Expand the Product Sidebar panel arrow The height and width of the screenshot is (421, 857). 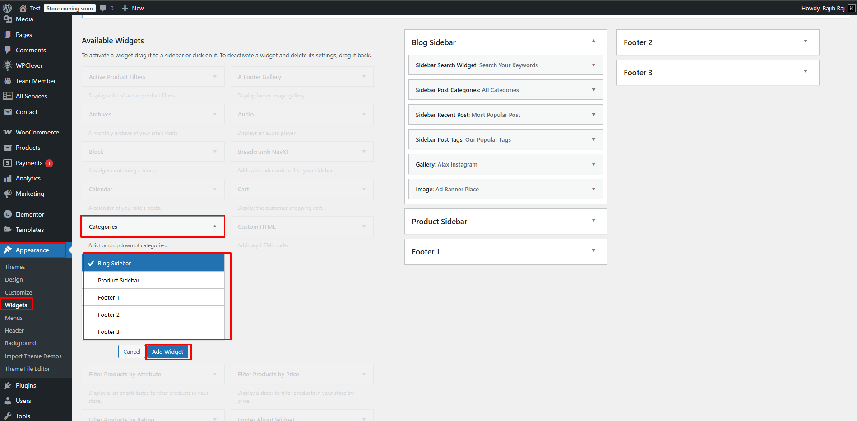593,220
